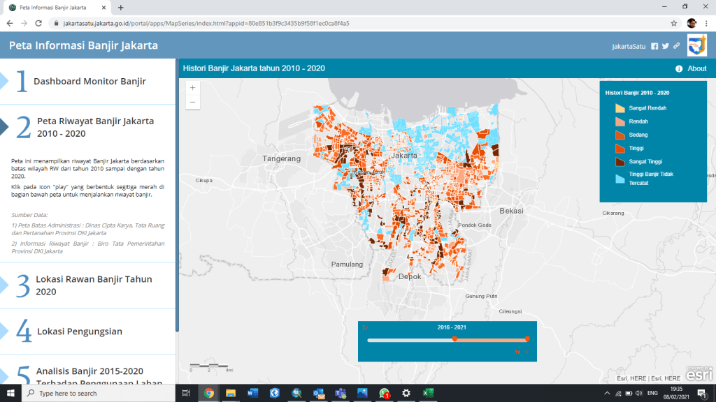
Task: Open the JakartaSatu link in header
Action: click(629, 46)
